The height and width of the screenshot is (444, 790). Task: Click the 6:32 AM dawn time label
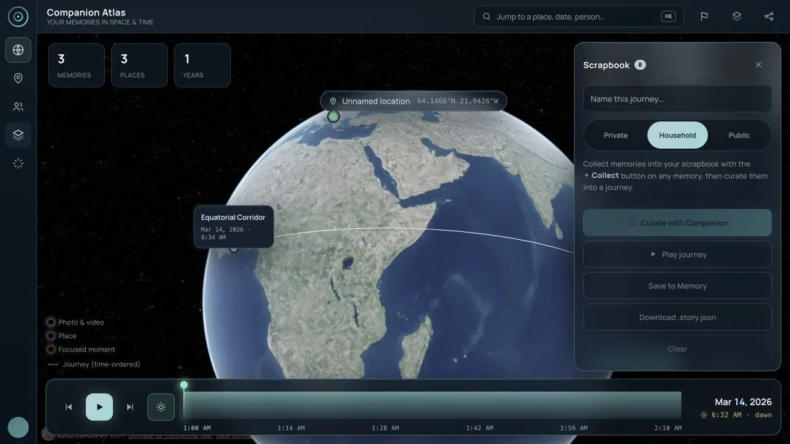coord(736,415)
